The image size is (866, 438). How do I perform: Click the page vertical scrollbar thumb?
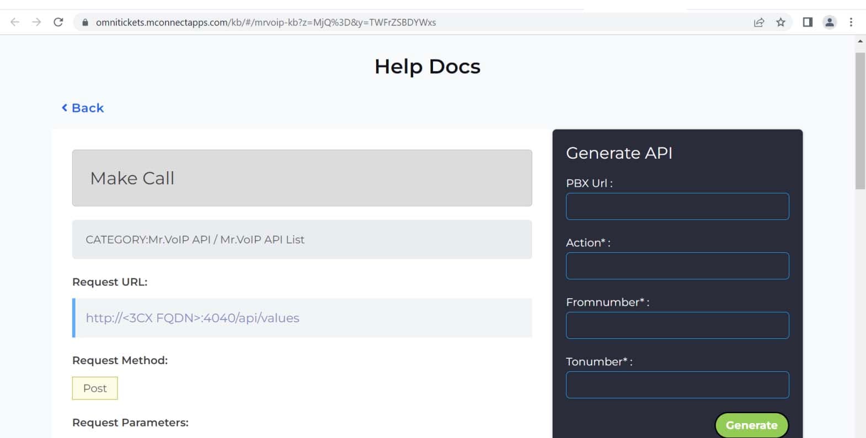pyautogui.click(x=860, y=121)
